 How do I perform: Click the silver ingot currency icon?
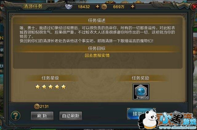coord(69,7)
